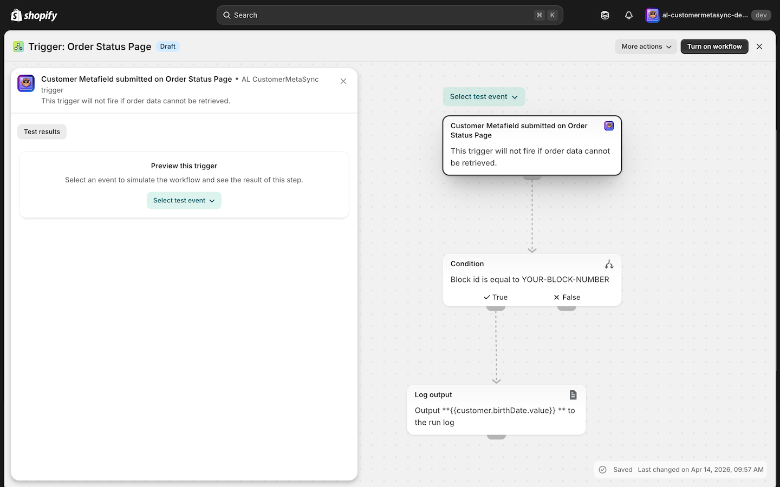This screenshot has height=487, width=780.
Task: Click the Command-K shortcut hint in search bar
Action: coord(546,15)
